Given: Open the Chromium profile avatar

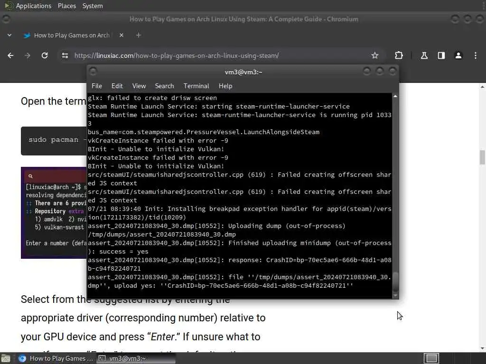Looking at the screenshot, I should pos(458,55).
